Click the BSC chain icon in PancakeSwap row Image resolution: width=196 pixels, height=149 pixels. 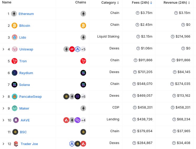coord(66,96)
